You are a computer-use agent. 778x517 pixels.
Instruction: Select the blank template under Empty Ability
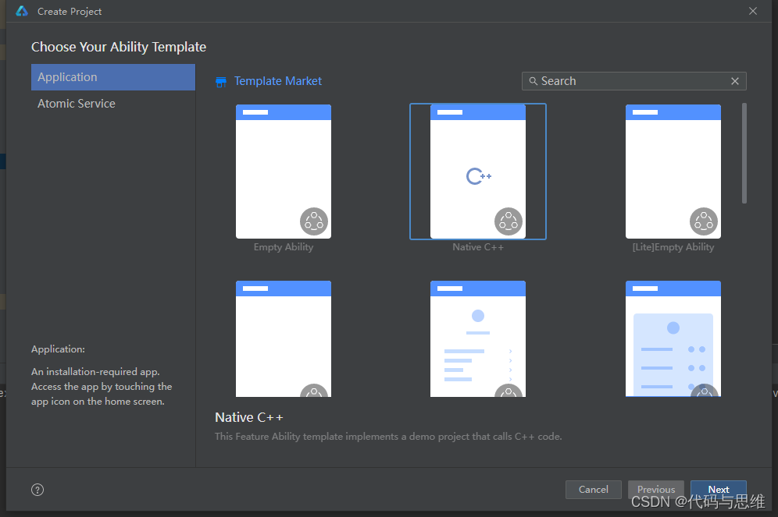(284, 338)
